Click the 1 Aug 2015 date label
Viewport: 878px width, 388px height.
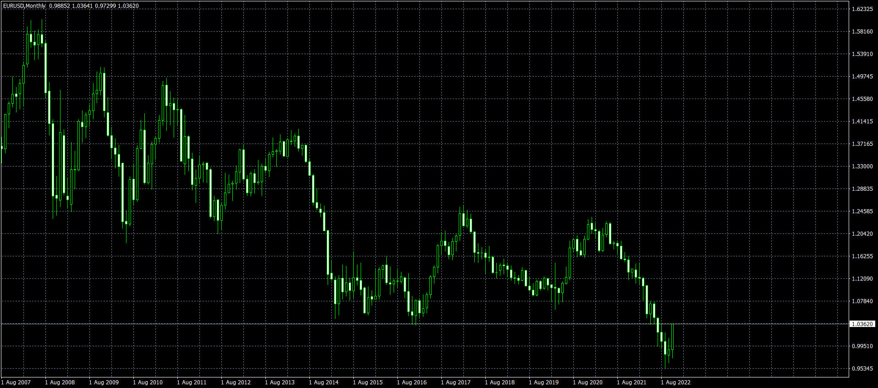point(368,382)
